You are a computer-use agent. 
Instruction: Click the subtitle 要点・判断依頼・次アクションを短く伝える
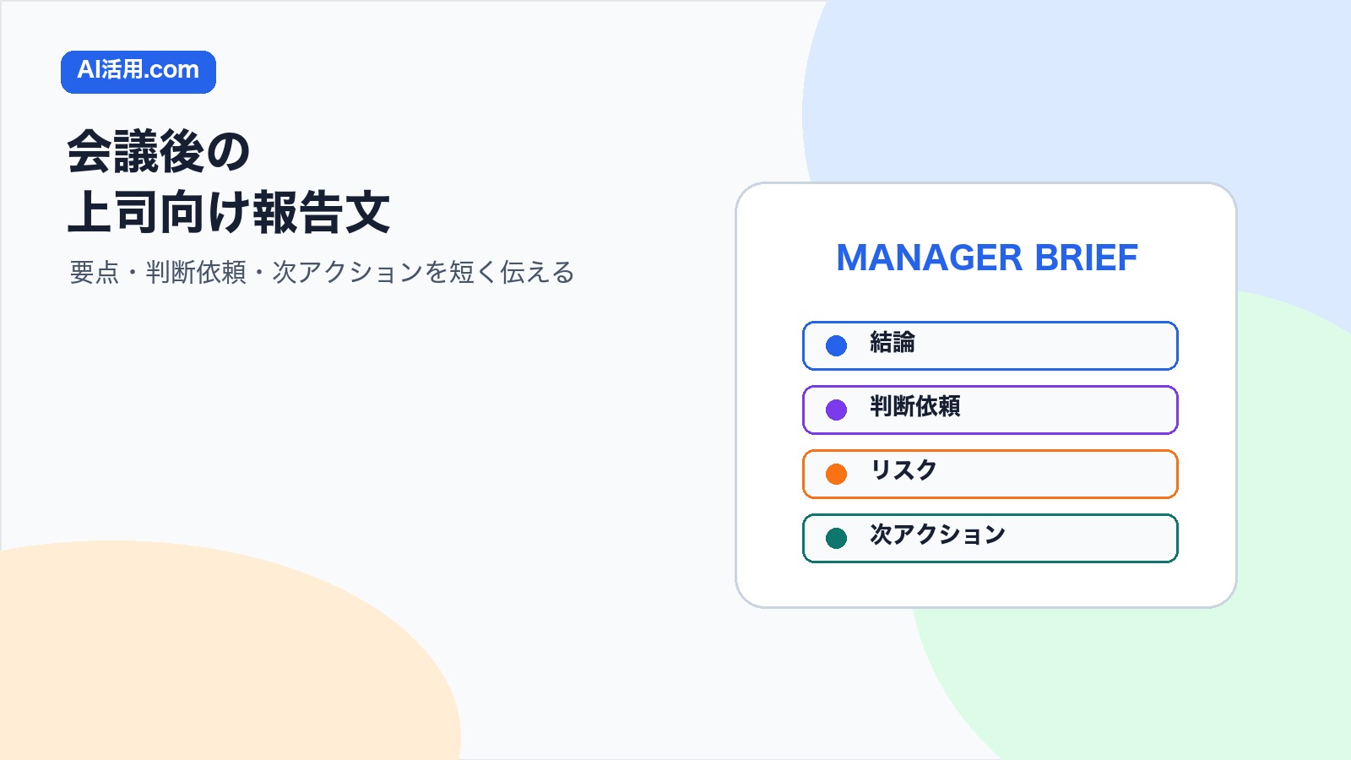point(322,272)
